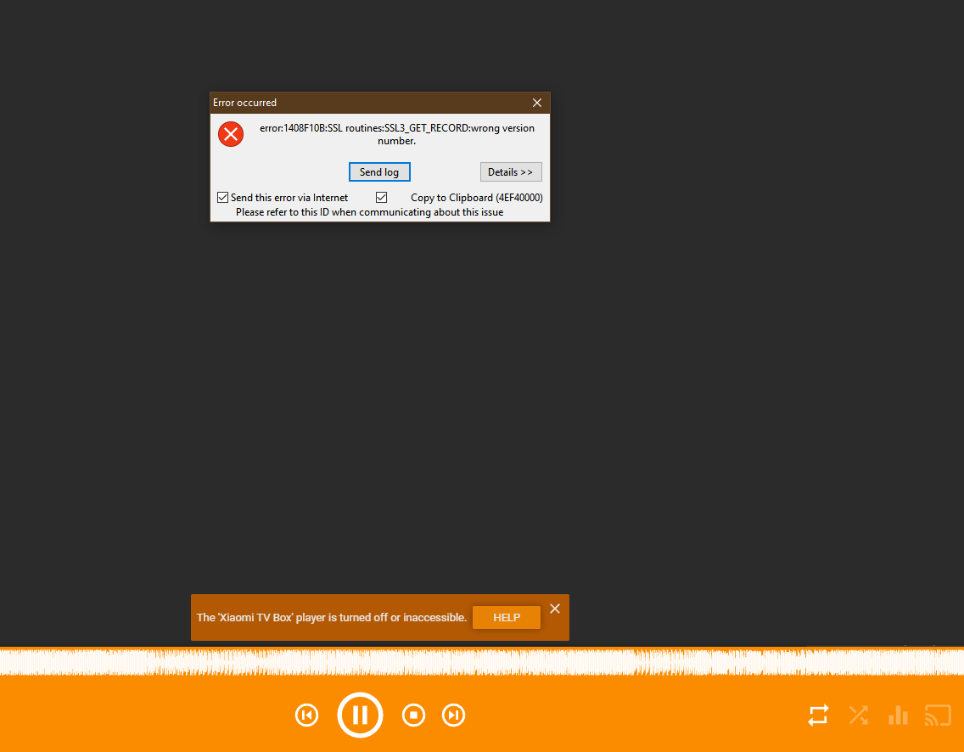Expand error info with 'Details >>'

511,172
